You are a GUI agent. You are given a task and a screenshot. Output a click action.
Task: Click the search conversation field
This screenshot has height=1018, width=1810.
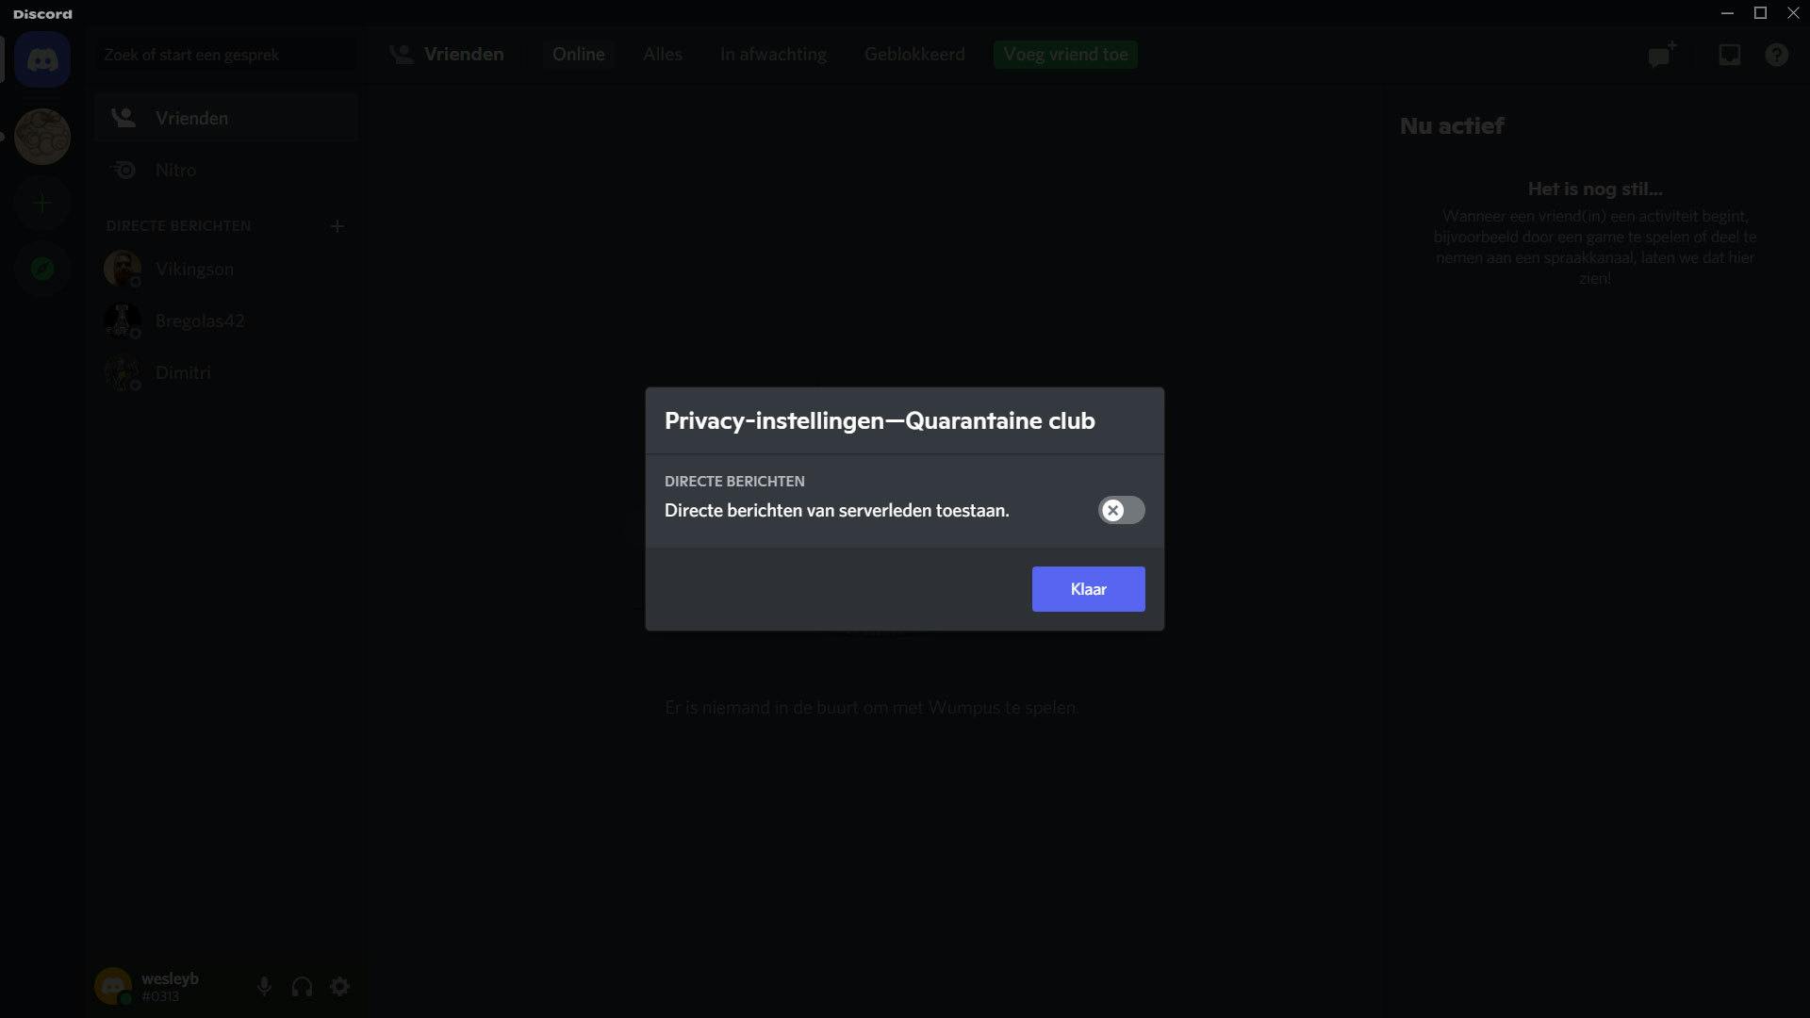point(226,55)
